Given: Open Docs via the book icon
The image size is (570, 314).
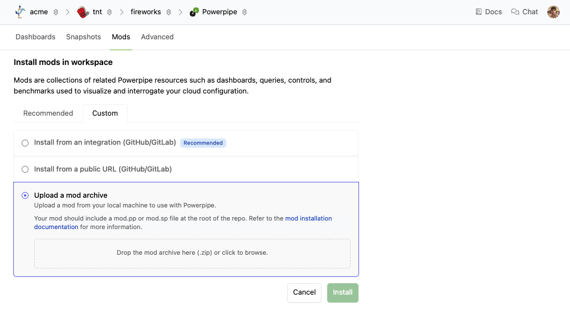Looking at the screenshot, I should pos(479,12).
